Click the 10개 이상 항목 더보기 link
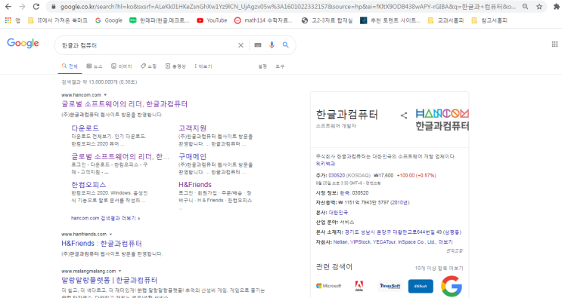This screenshot has width=562, height=298. pyautogui.click(x=439, y=268)
